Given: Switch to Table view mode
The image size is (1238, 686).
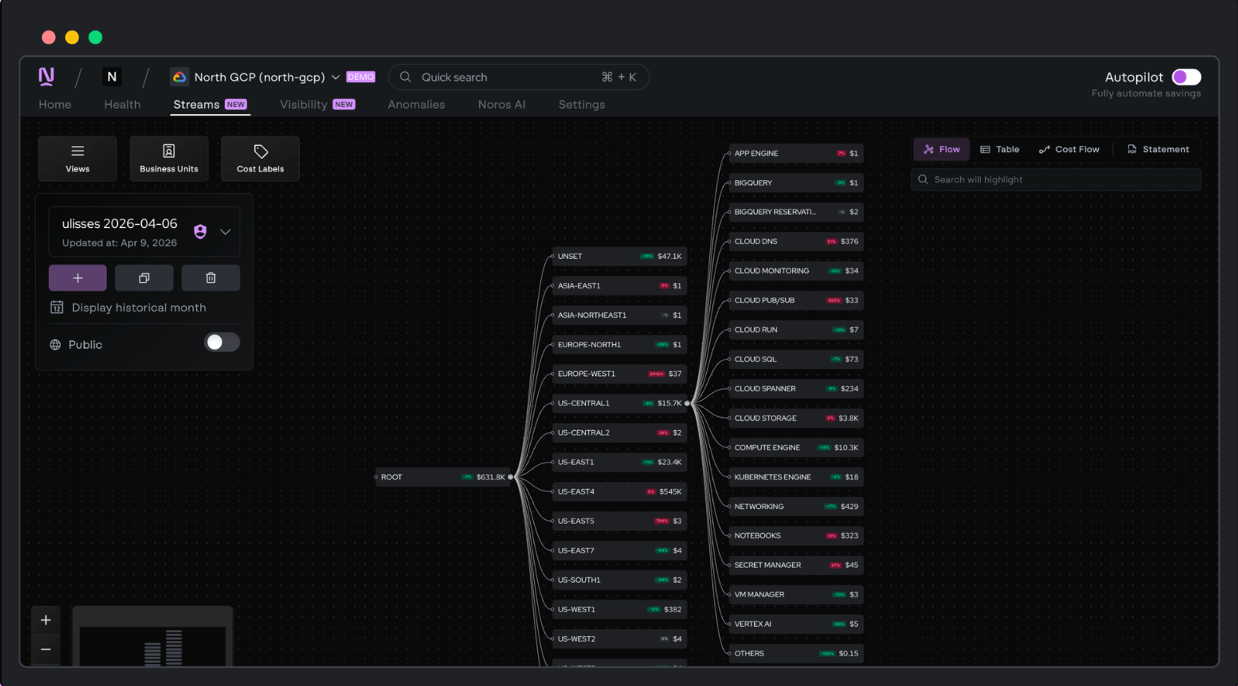Looking at the screenshot, I should [x=1000, y=149].
